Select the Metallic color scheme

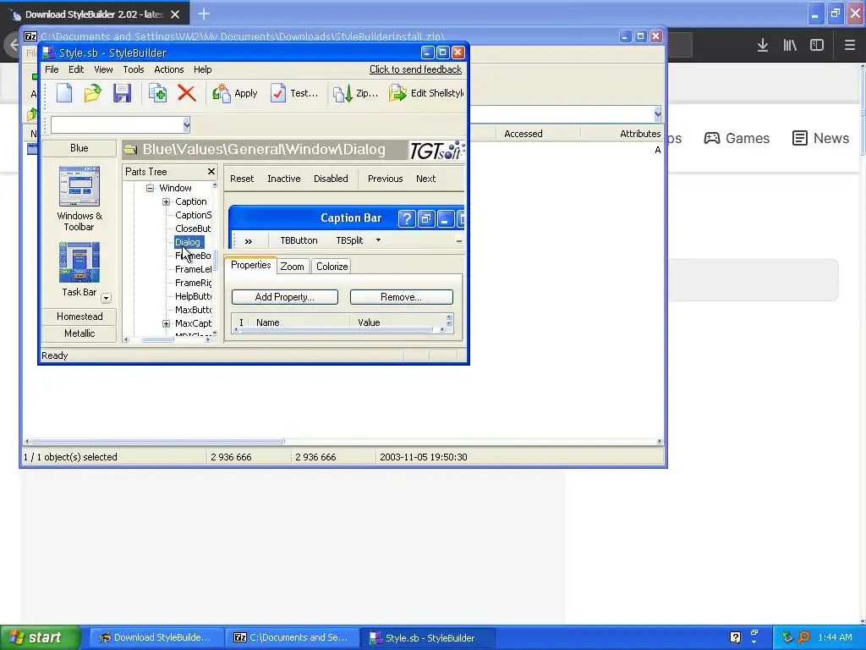79,333
